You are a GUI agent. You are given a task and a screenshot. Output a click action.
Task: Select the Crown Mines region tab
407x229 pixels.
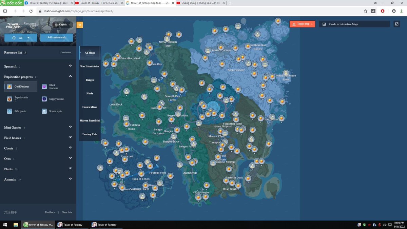[90, 107]
